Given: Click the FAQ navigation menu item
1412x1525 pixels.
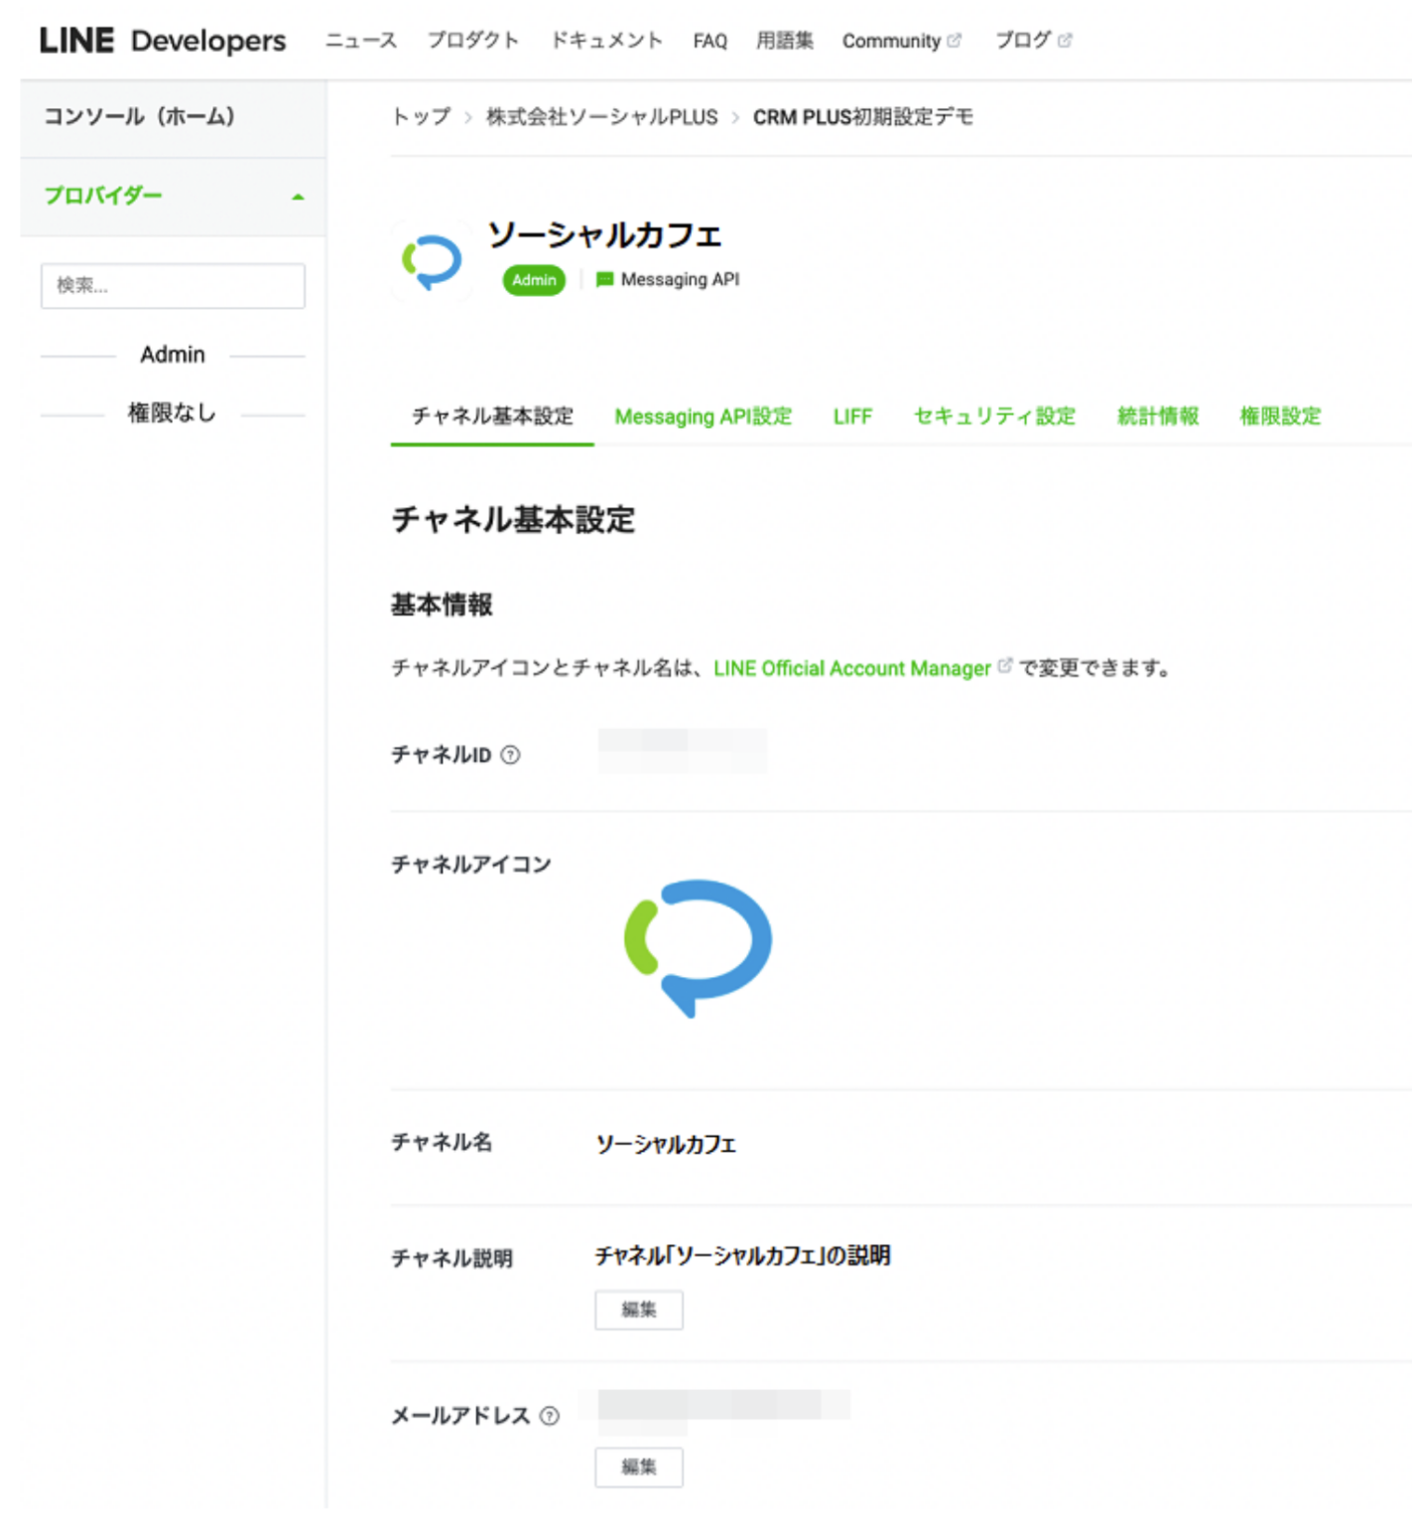Looking at the screenshot, I should 708,41.
